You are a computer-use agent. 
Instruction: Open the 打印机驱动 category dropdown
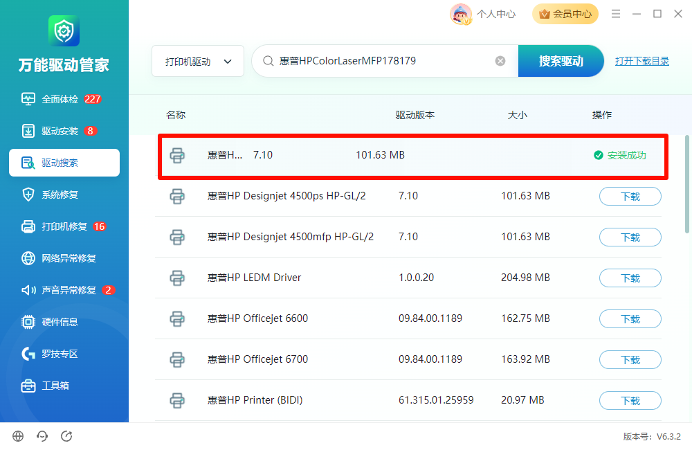tap(198, 61)
